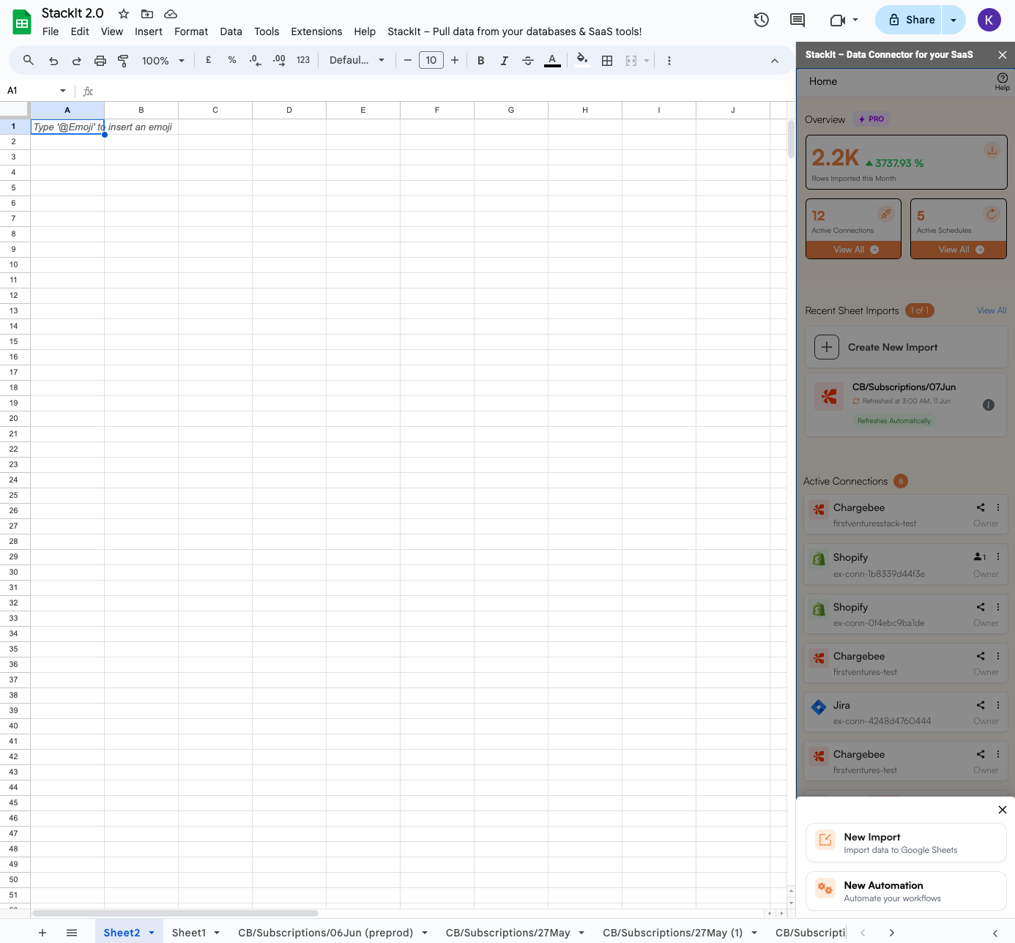The image size is (1015, 943).
Task: Pick a cell fill color
Action: tap(582, 60)
